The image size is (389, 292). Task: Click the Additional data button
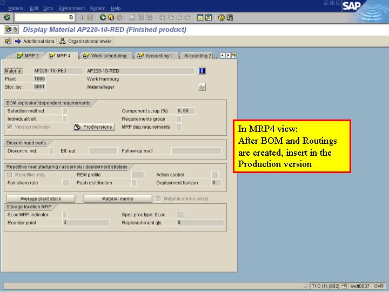coord(35,41)
